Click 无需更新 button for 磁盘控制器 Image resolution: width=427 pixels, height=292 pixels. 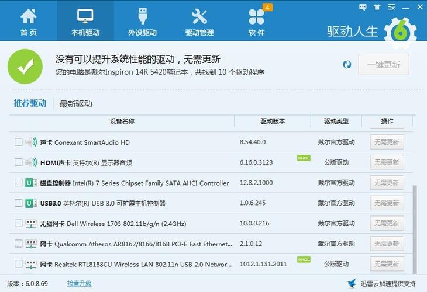pyautogui.click(x=387, y=182)
